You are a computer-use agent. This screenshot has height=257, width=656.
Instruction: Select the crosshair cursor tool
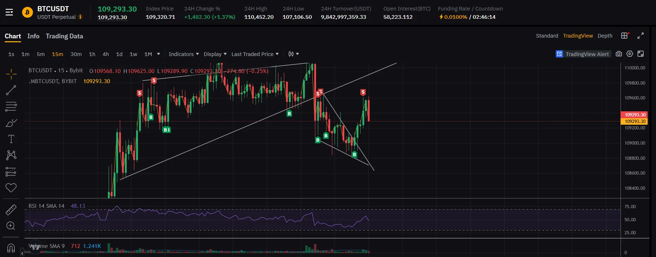click(11, 74)
